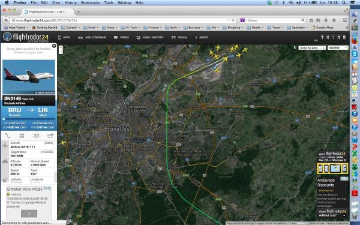Open the bookmarks list icon in the toolbar

[x=318, y=20]
